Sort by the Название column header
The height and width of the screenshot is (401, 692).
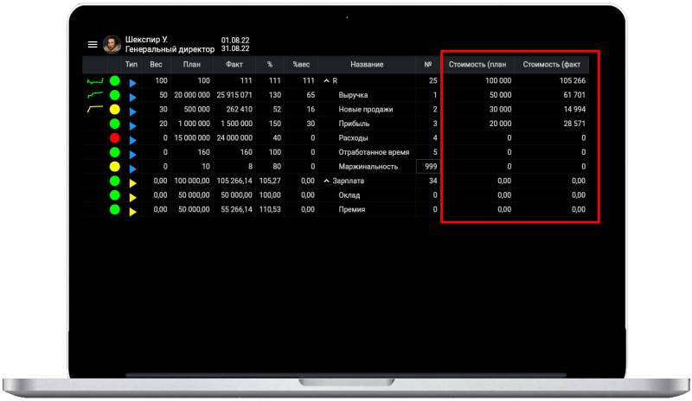click(367, 65)
